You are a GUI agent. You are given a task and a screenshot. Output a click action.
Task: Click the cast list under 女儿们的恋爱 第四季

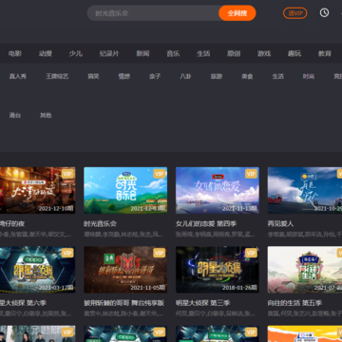pyautogui.click(x=216, y=235)
